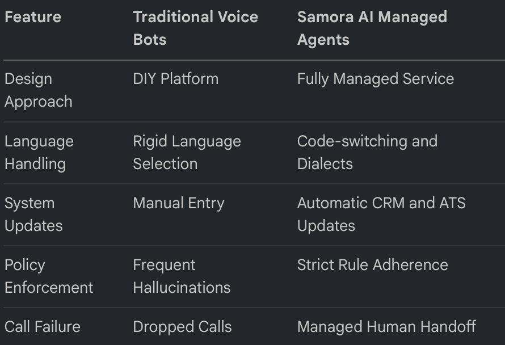Click the 'Policy Enforcement' row label
The width and height of the screenshot is (505, 345).
pyautogui.click(x=49, y=276)
